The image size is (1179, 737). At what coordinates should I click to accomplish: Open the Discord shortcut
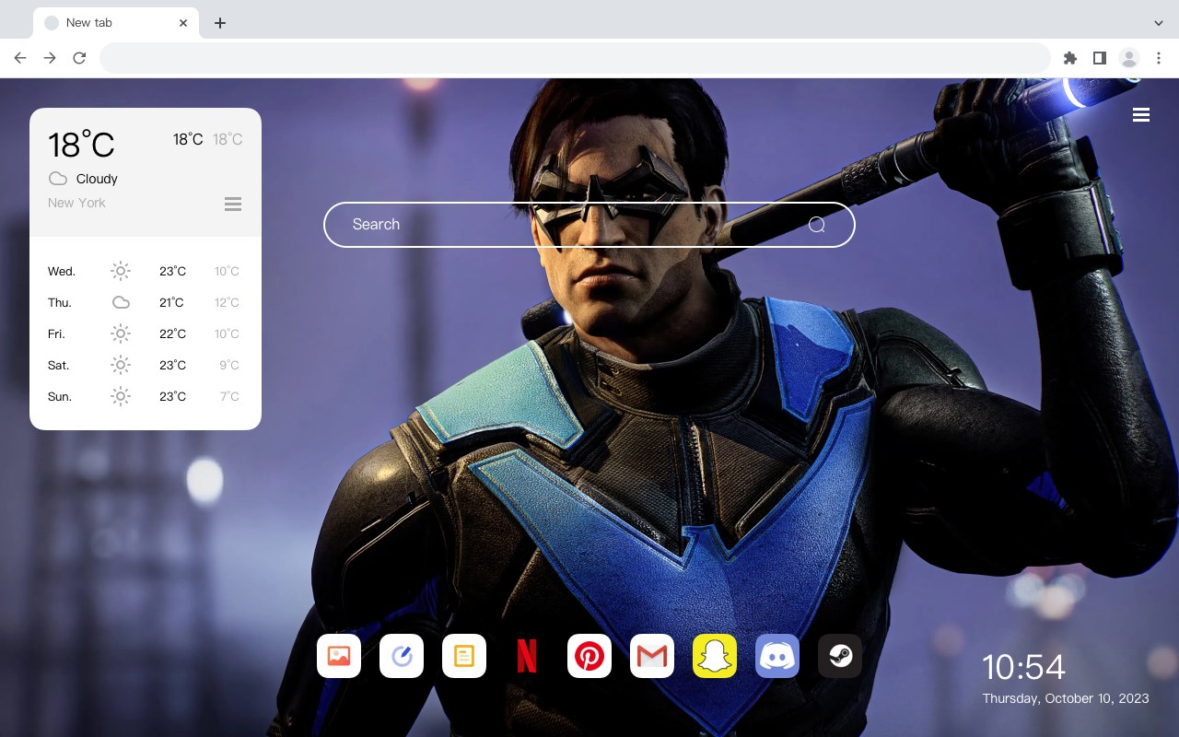click(777, 656)
